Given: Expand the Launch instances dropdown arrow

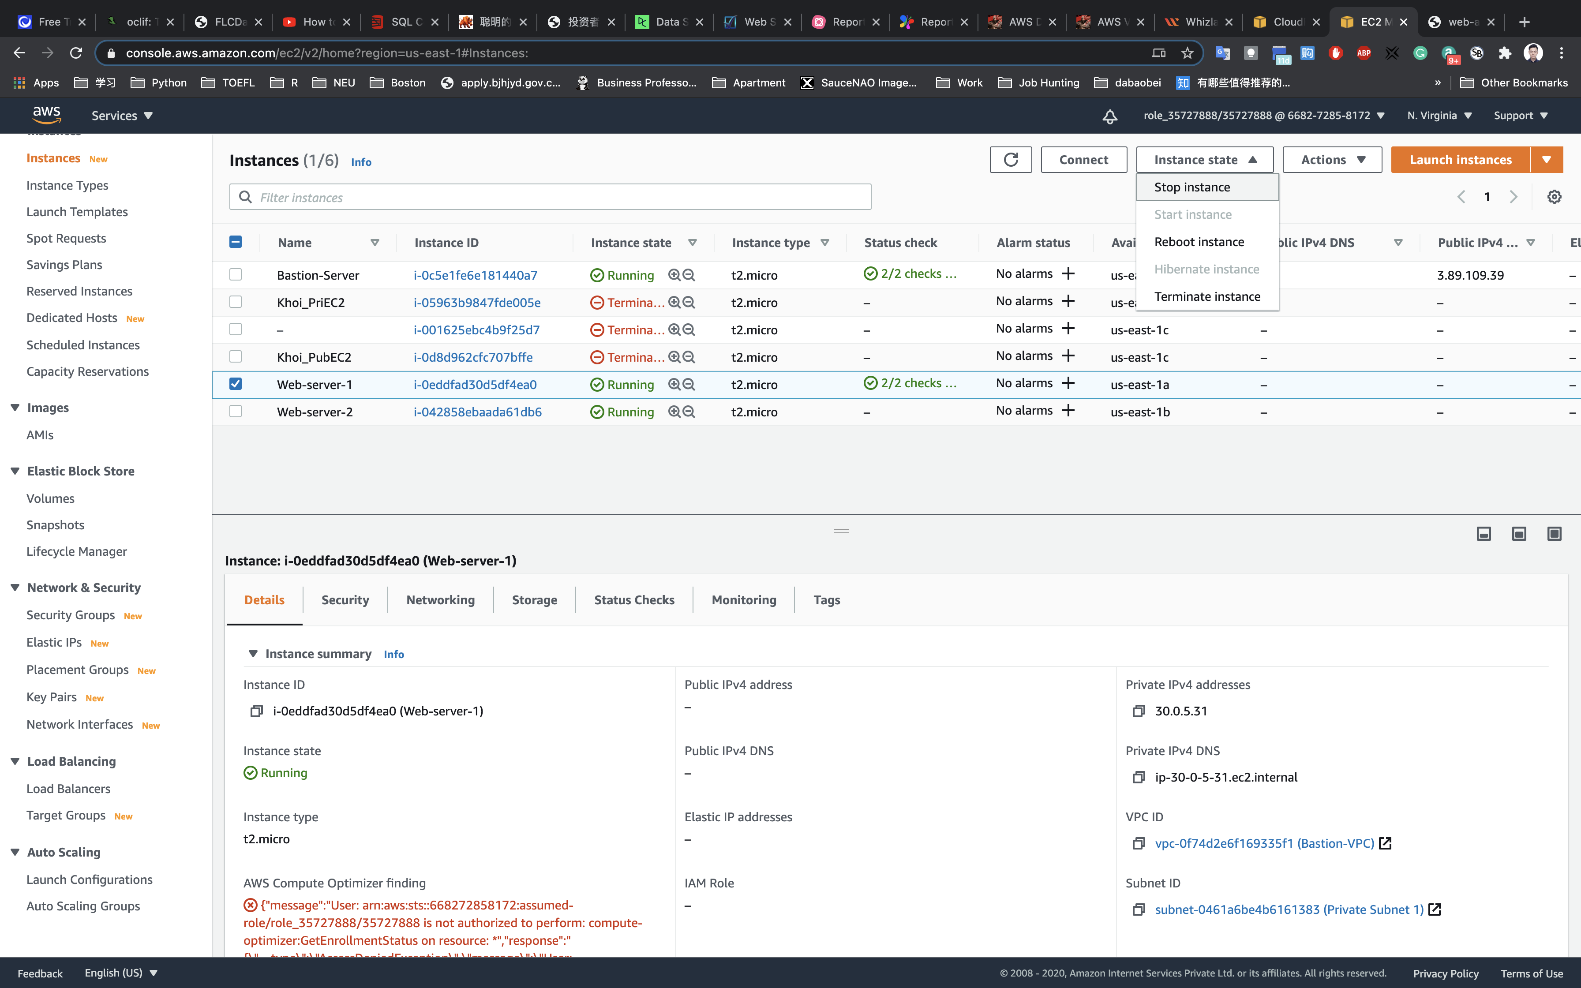Looking at the screenshot, I should [x=1546, y=159].
